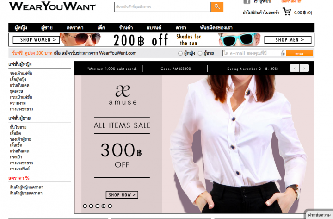The width and height of the screenshot is (333, 219).
Task: Open the ลดราคา navbar menu
Action: pos(75,28)
